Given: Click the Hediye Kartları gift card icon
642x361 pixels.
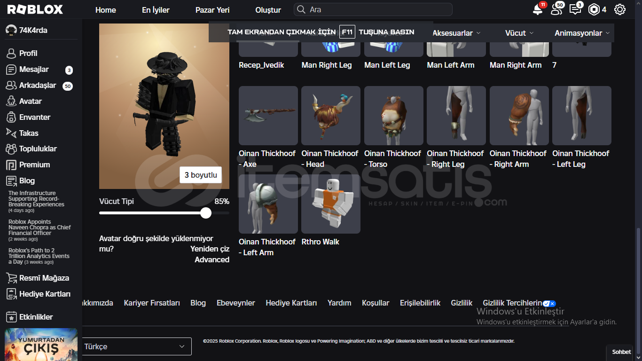Looking at the screenshot, I should click(x=11, y=294).
